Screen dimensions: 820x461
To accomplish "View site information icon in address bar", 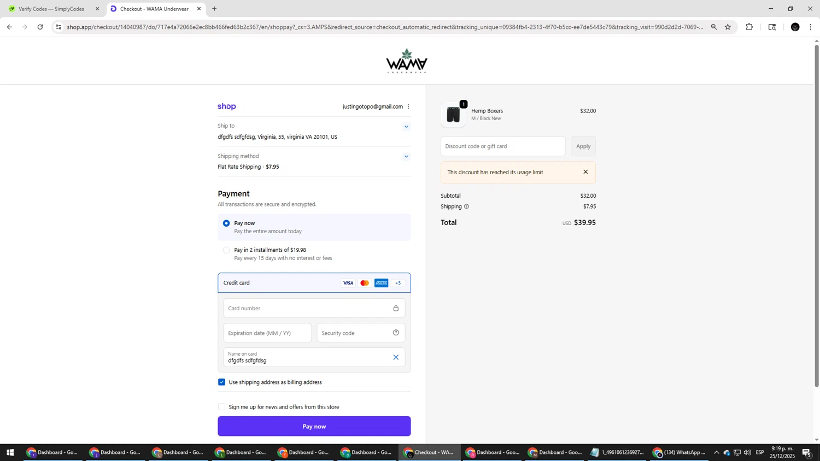I will [x=58, y=27].
